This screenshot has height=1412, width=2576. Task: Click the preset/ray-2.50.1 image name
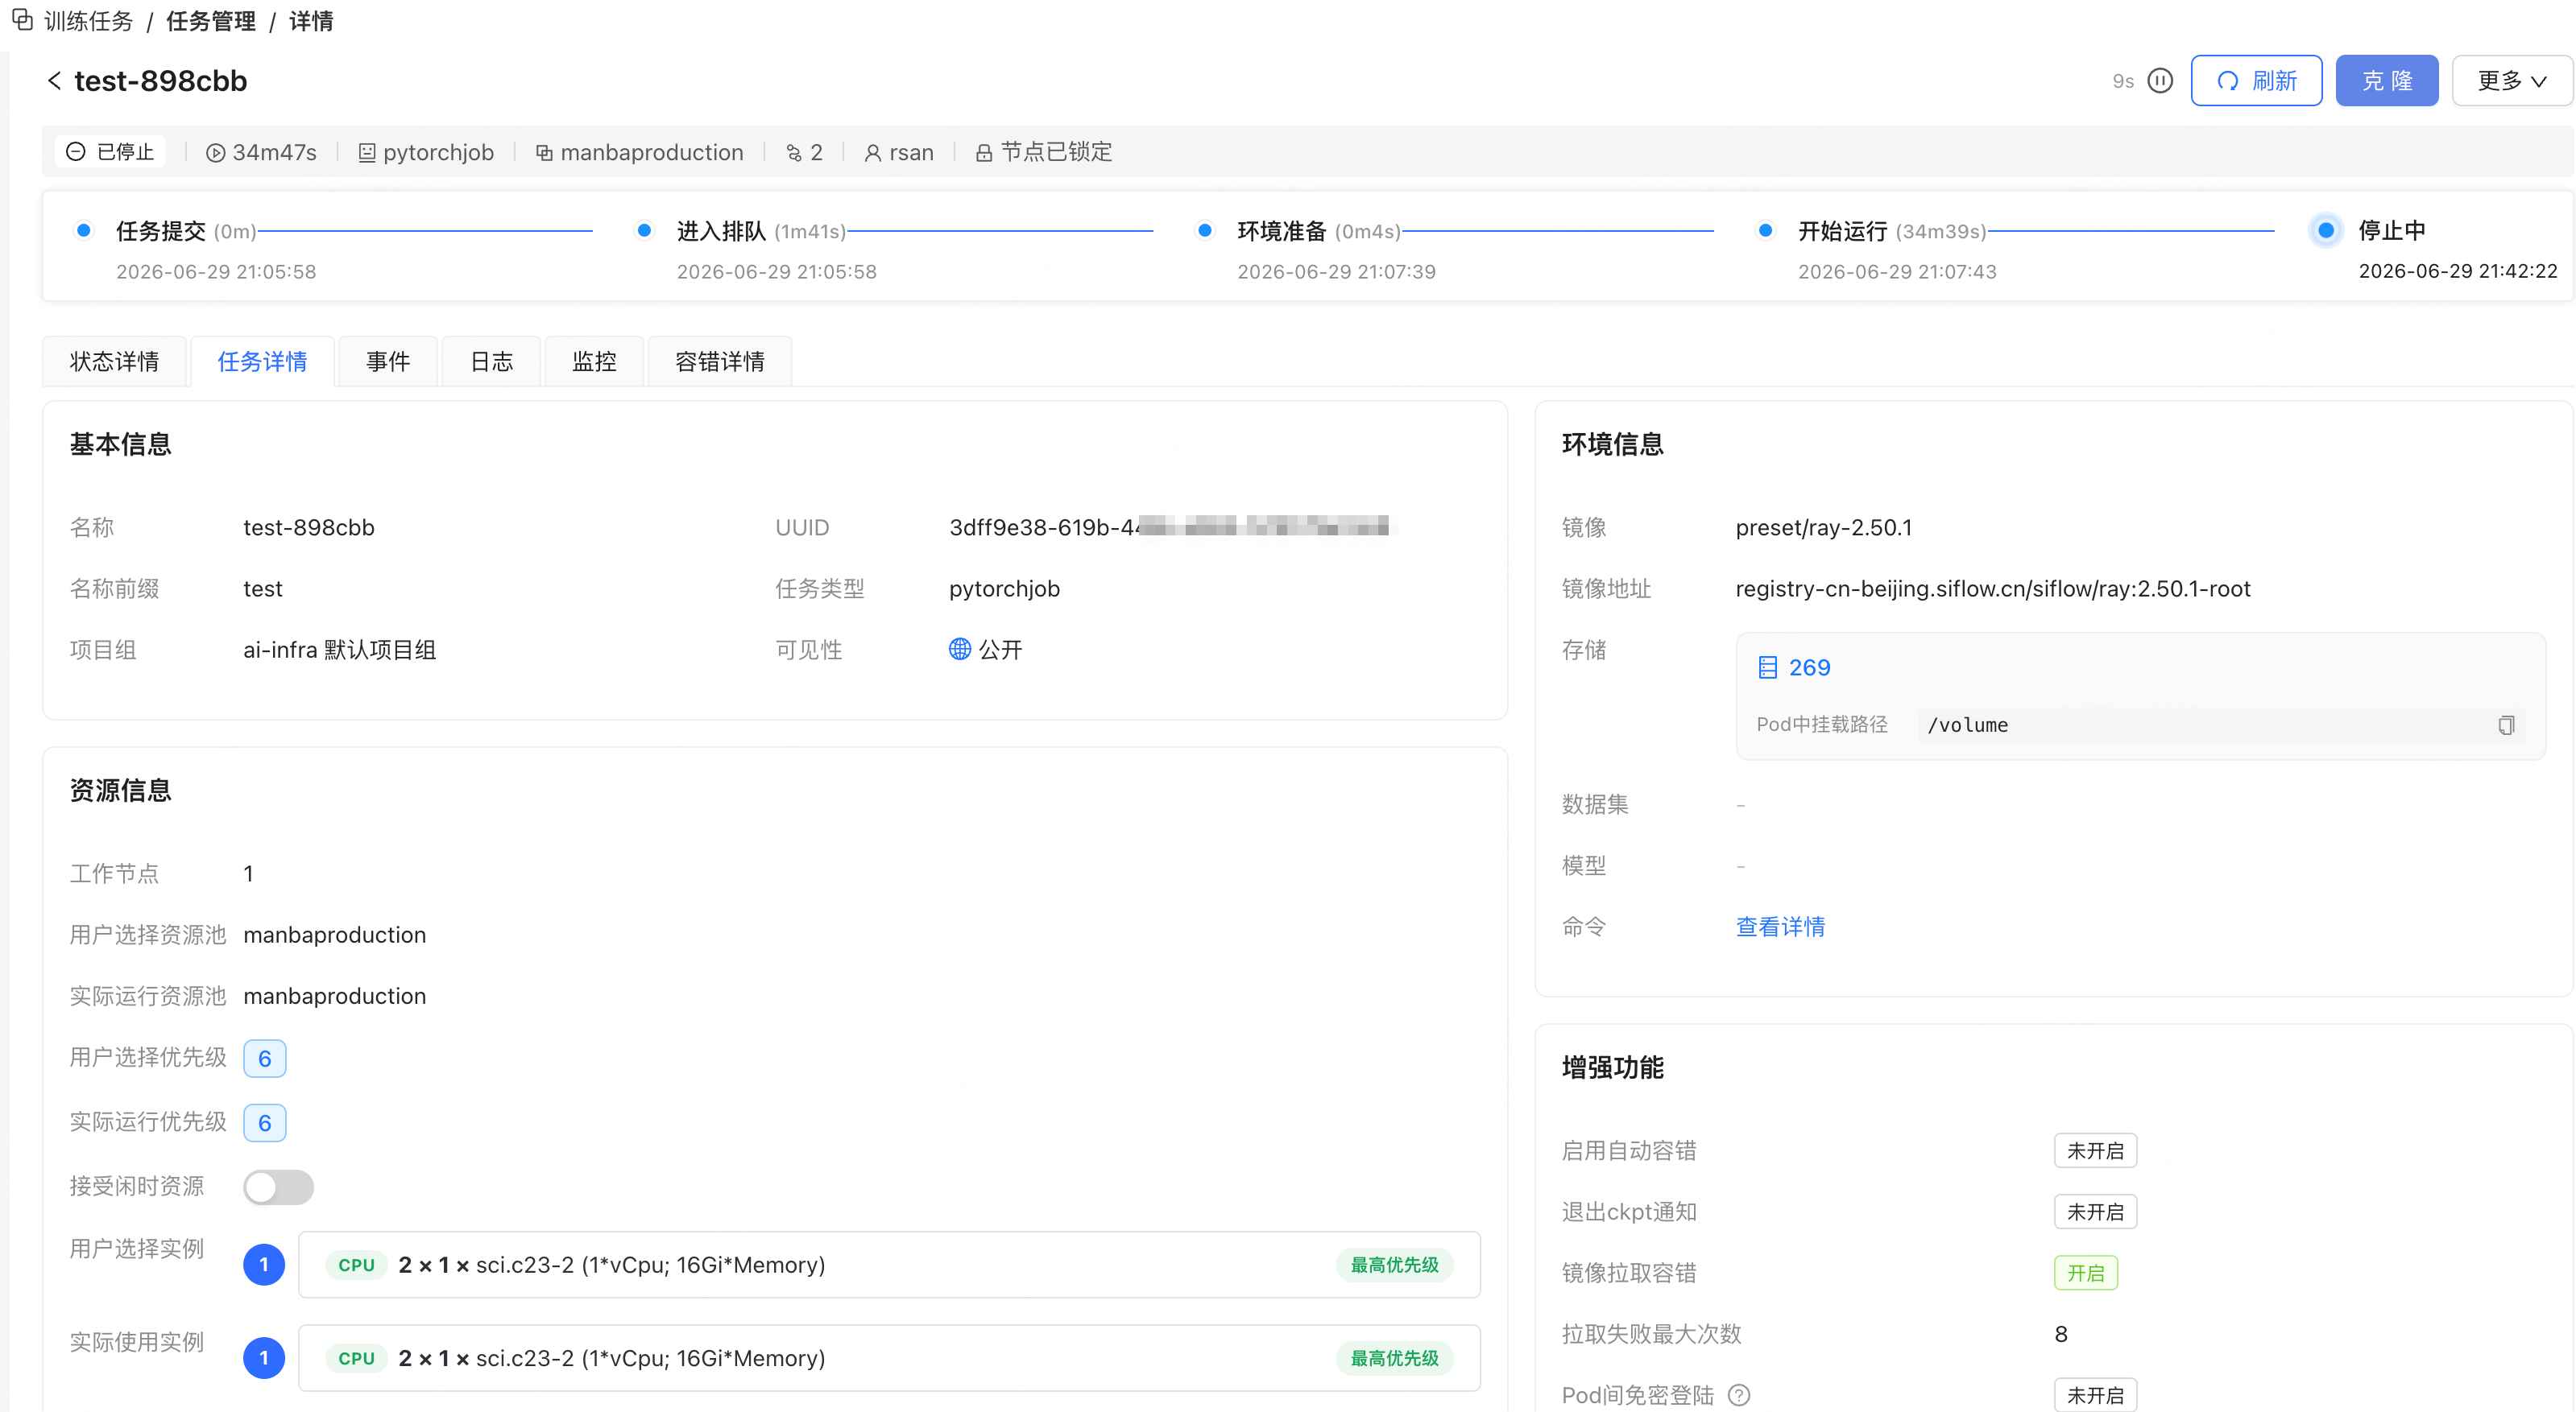pyautogui.click(x=1823, y=527)
